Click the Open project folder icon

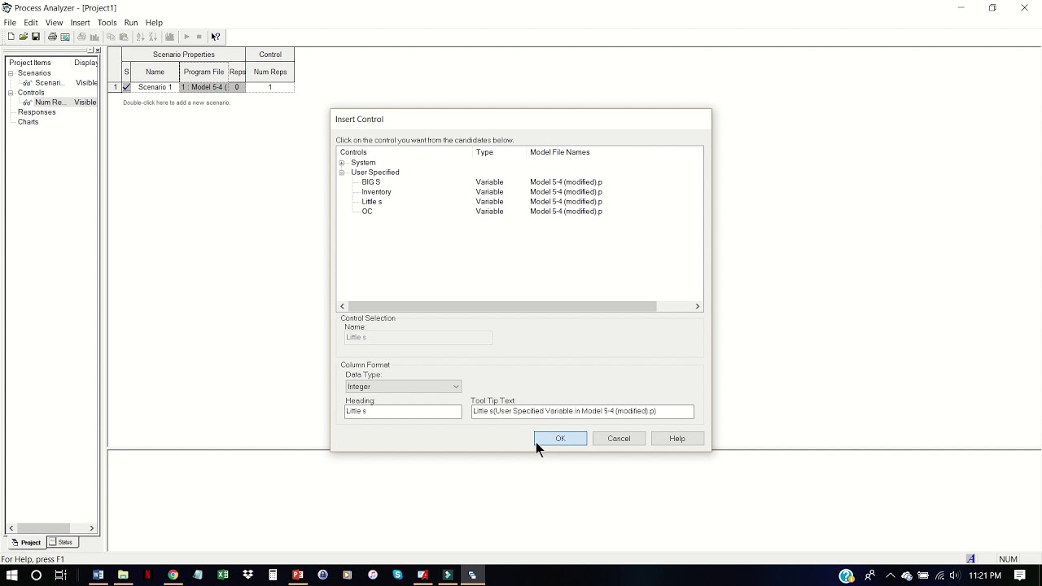click(x=23, y=37)
